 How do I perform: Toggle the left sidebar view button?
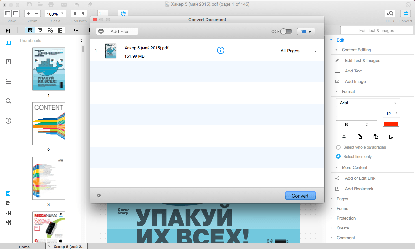[x=8, y=13]
